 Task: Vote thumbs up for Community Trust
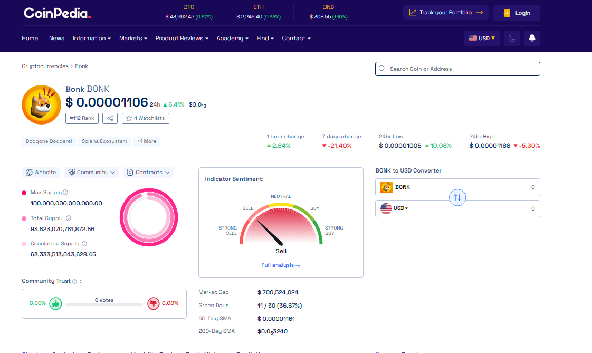[x=55, y=303]
